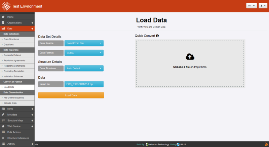Image resolution: width=269 pixels, height=147 pixels.
Task: Collapse the Data menu arrow
Action: pyautogui.click(x=32, y=29)
